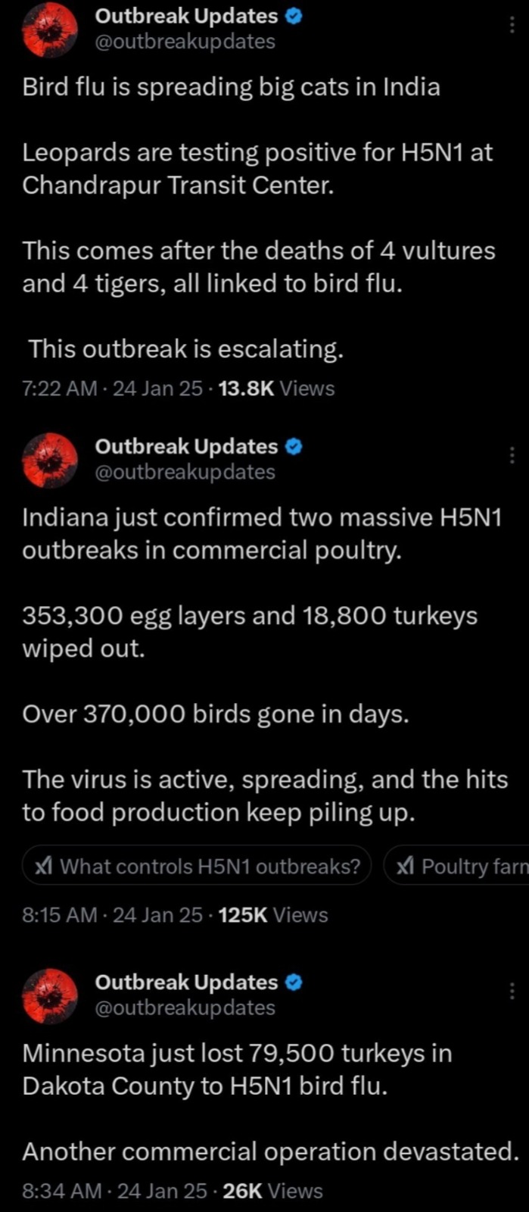Click Grok icon in the 'Poultry farm' chip

pyautogui.click(x=405, y=866)
